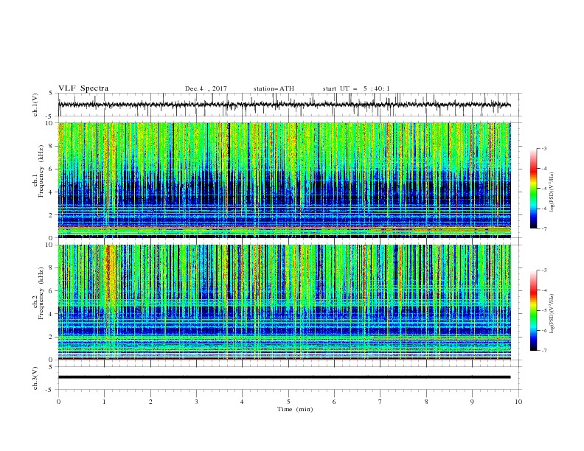Select the date text "Dec.4 , 2017"
The height and width of the screenshot is (451, 584).
206,88
